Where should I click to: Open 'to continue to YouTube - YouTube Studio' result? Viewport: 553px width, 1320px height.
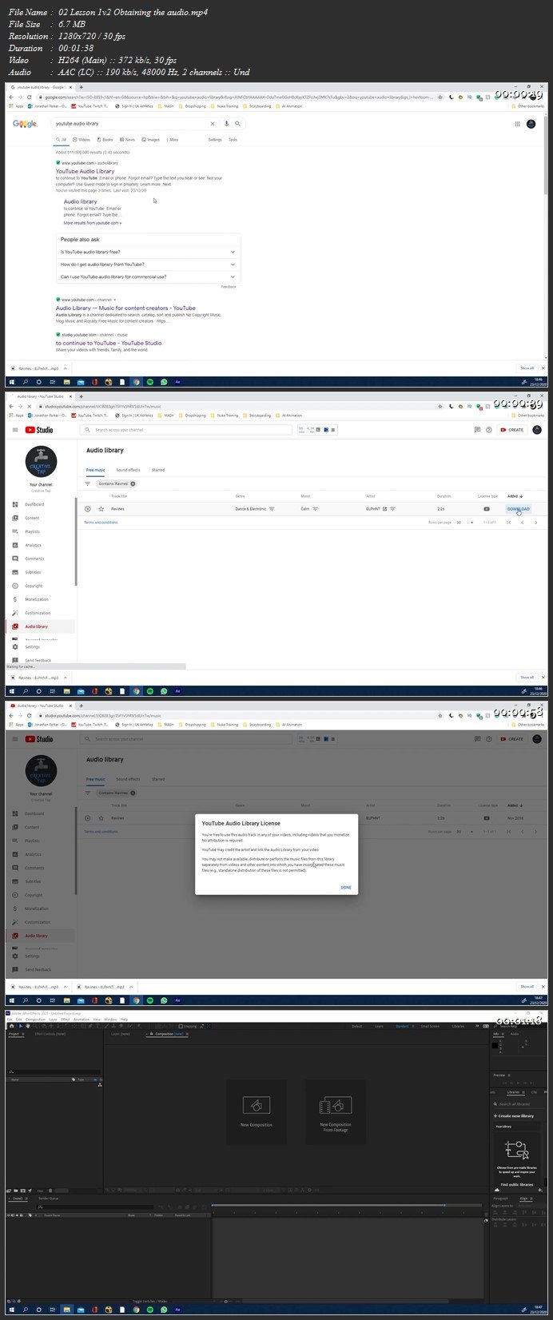tap(109, 343)
